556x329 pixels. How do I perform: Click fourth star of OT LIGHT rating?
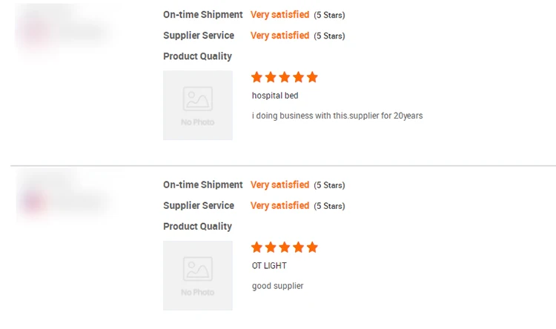pyautogui.click(x=299, y=247)
